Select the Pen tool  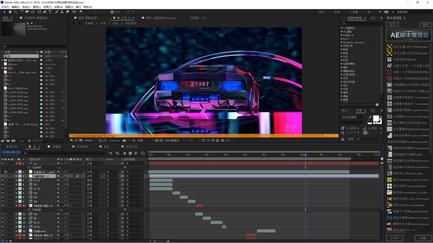click(45, 12)
